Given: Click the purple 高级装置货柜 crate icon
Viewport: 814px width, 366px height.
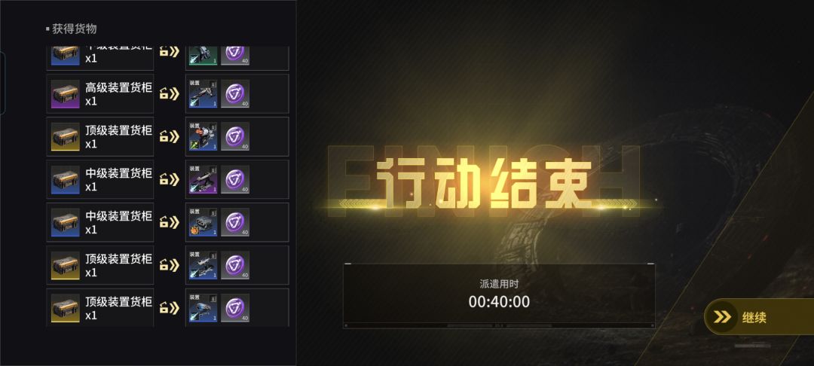Looking at the screenshot, I should click(66, 94).
